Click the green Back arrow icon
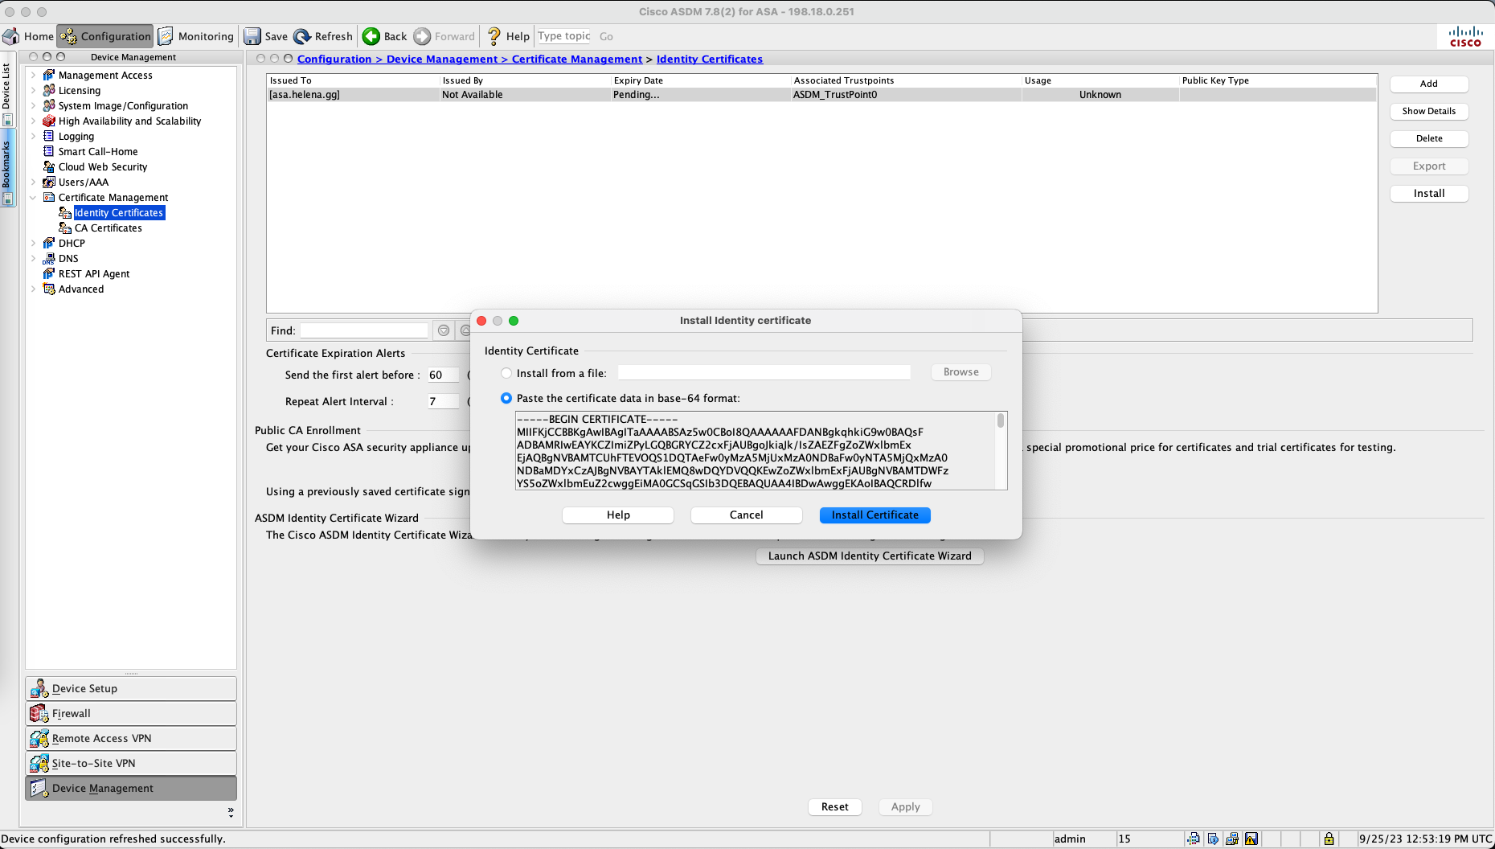 [x=371, y=36]
